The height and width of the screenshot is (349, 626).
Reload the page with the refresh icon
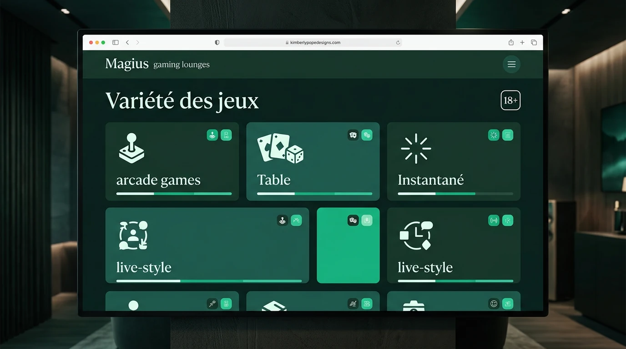398,42
